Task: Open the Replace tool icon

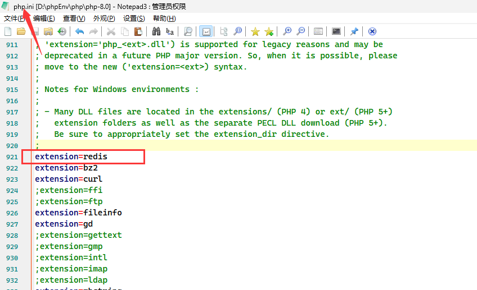Action: click(169, 31)
